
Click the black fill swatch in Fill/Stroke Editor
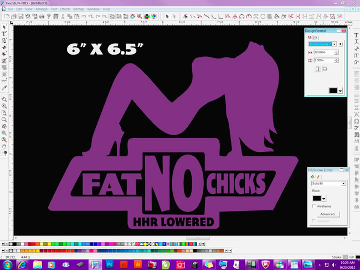(317, 198)
